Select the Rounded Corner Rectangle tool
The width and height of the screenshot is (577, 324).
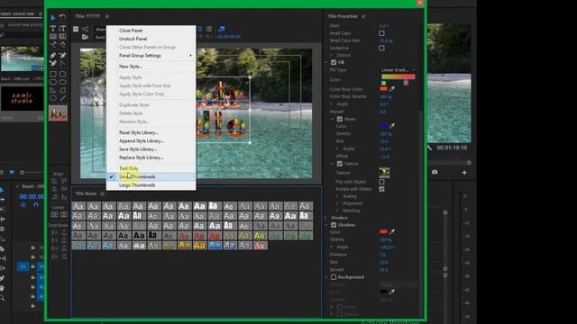(62, 74)
